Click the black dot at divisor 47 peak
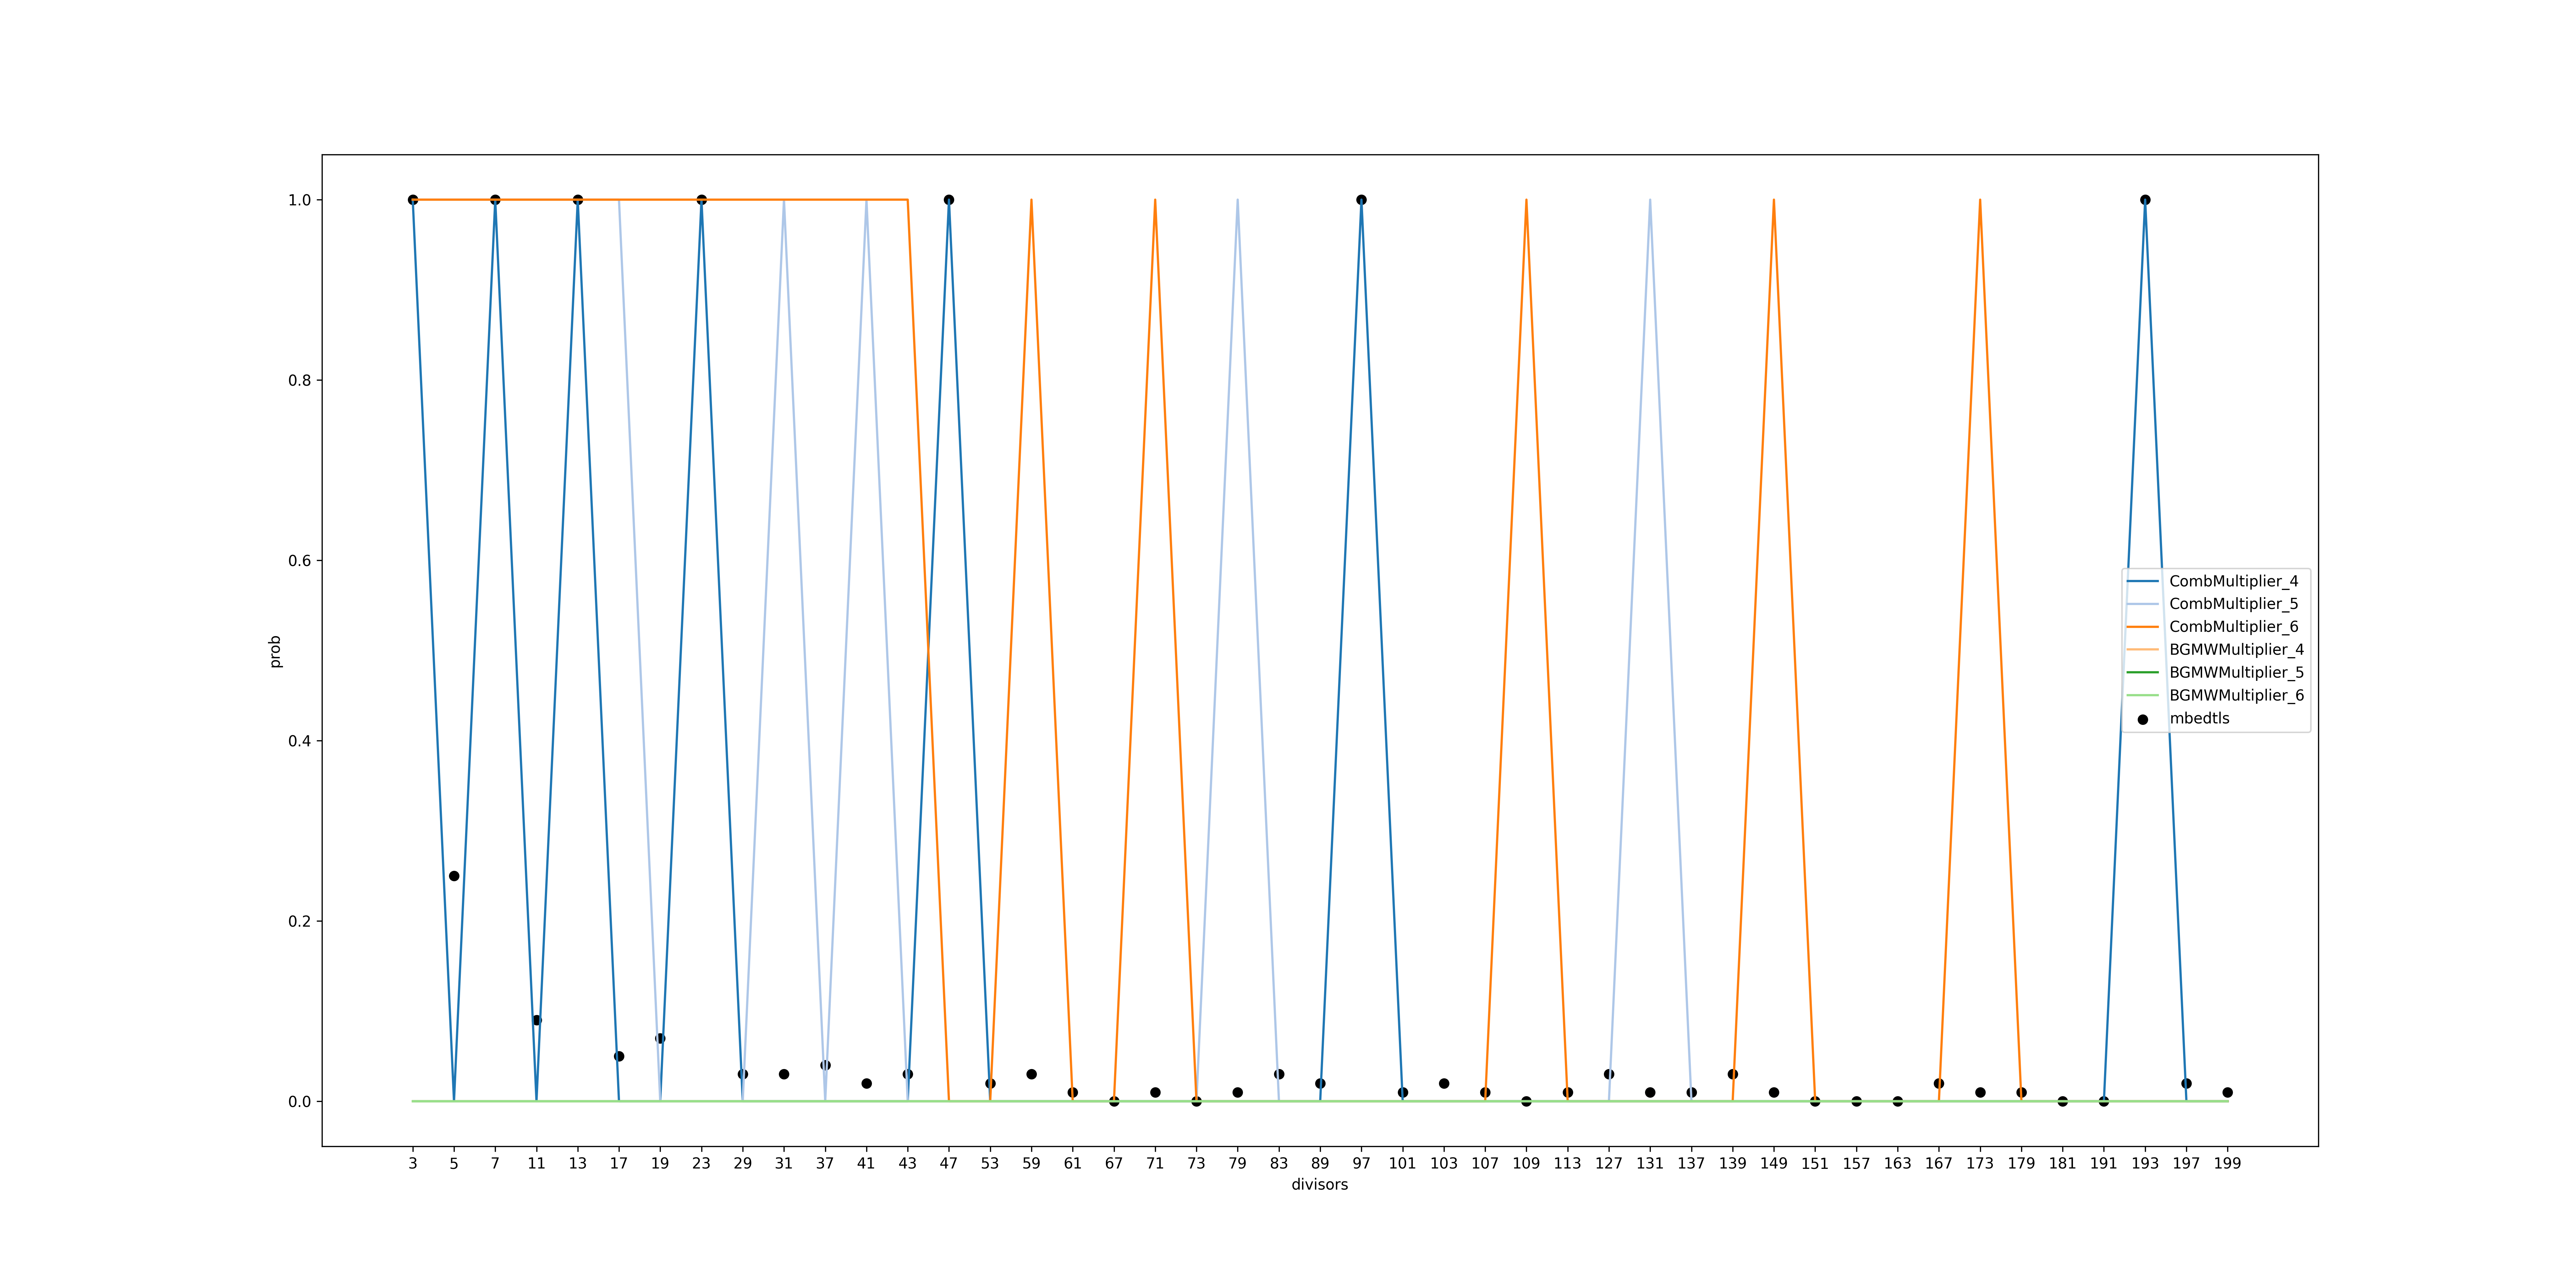Screen dimensions: 2576x1288 tap(949, 200)
